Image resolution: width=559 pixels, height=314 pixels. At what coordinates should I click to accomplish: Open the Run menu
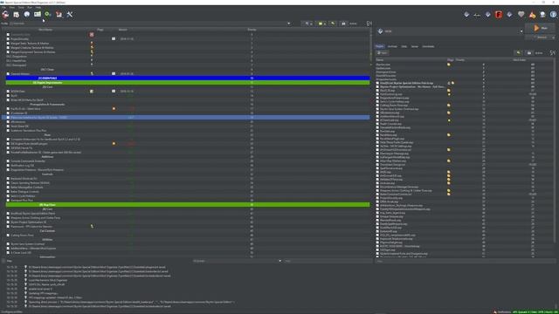pos(30,7)
